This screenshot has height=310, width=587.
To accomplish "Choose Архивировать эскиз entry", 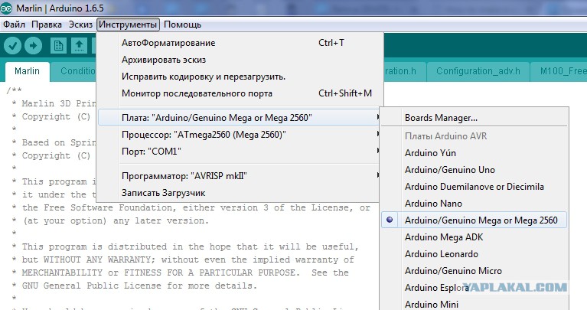I will [x=240, y=60].
